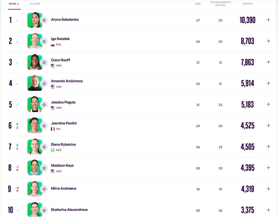Toggle favorite star for Coco Gauff
Screen dimensions: 278x217
tap(44, 62)
